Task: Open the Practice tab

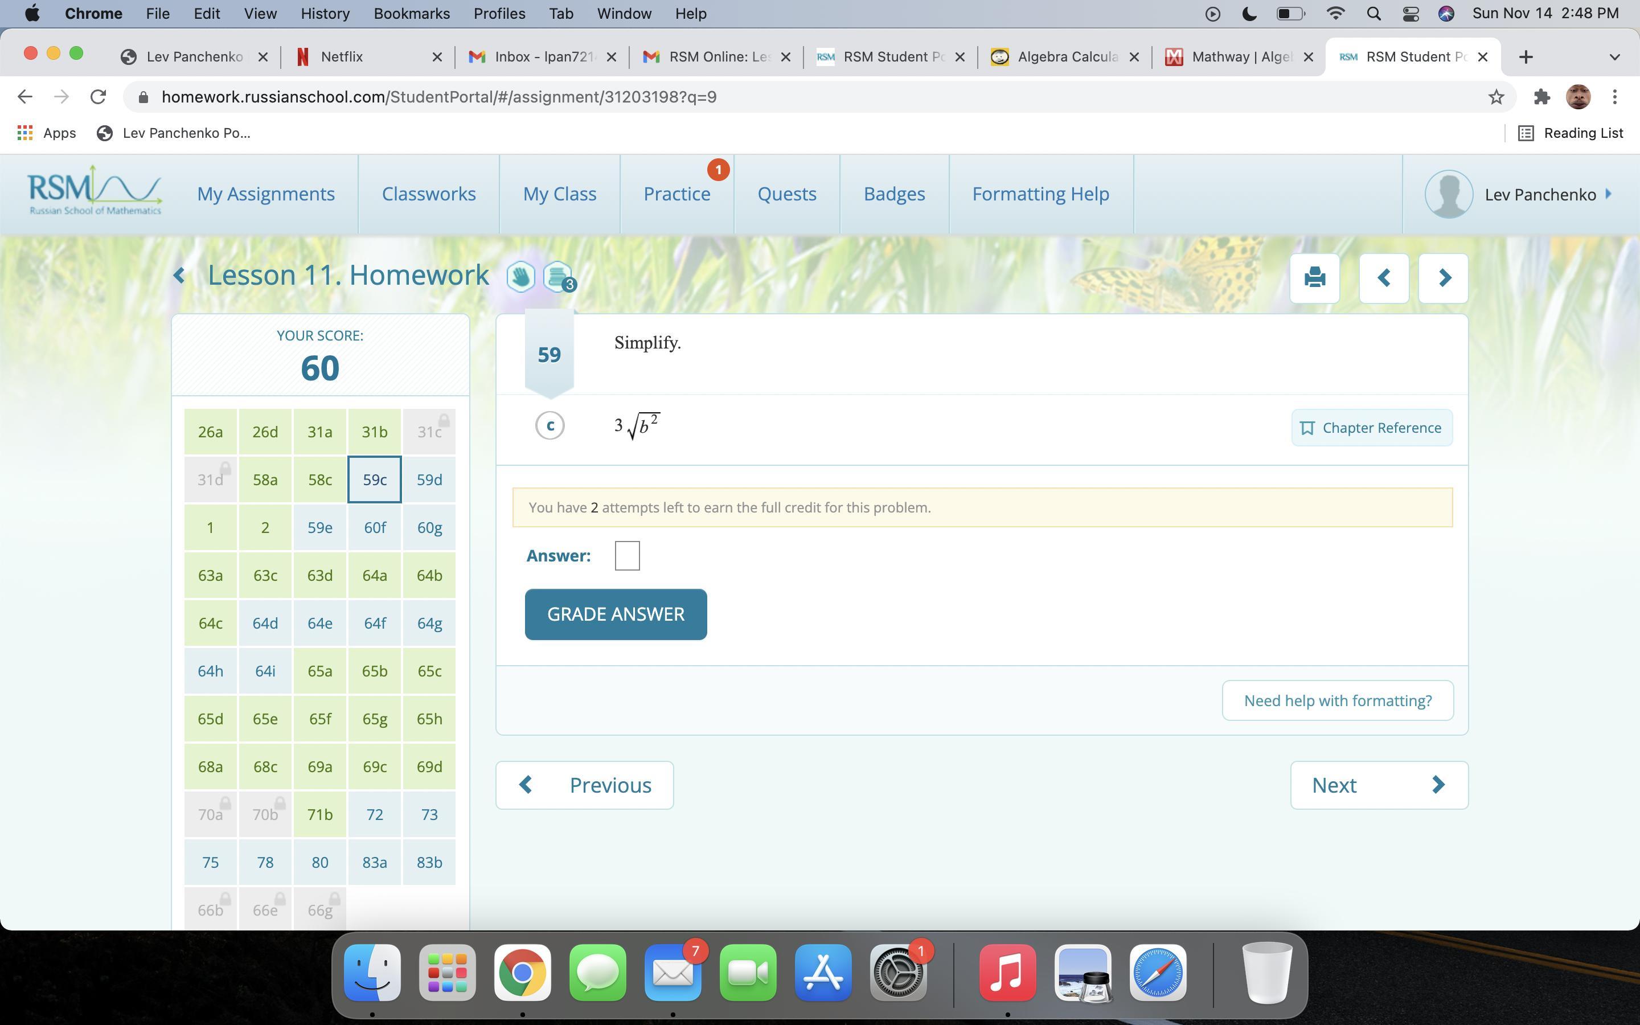Action: point(676,194)
